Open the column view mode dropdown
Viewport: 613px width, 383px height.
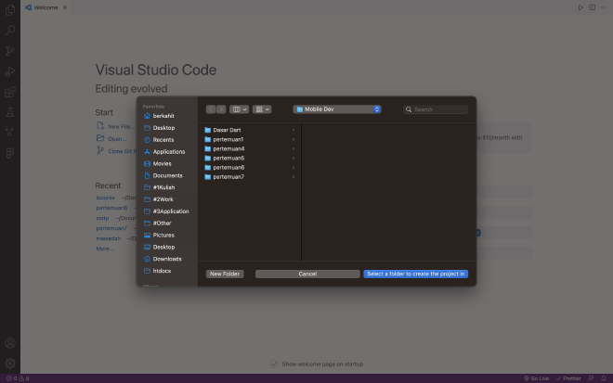pyautogui.click(x=239, y=109)
